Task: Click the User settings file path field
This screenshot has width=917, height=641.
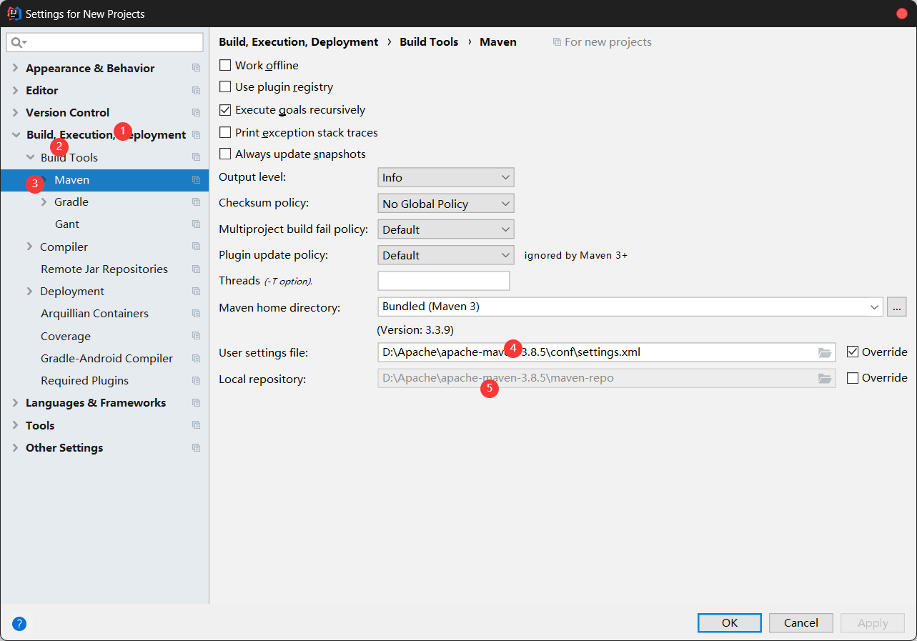Action: click(x=606, y=352)
